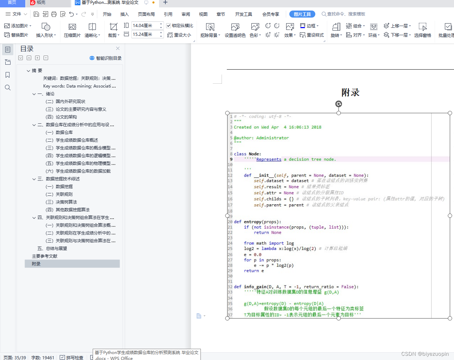The height and width of the screenshot is (360, 454).
Task: Click the rotation handle above the image
Action: coord(338,104)
